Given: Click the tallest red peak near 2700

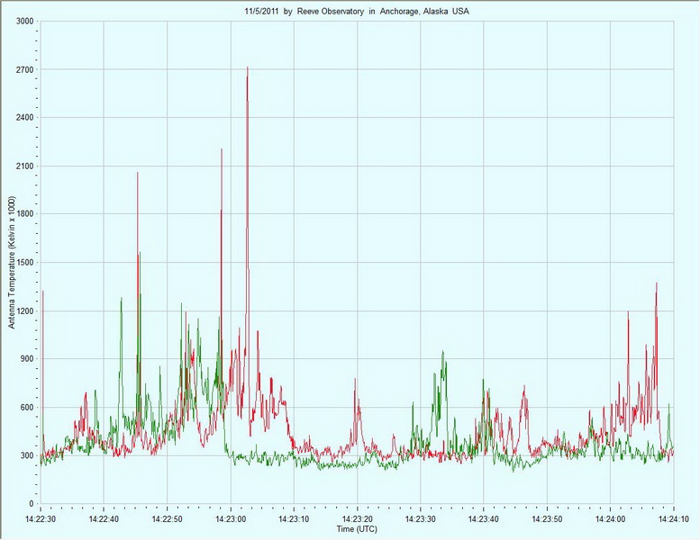Looking at the screenshot, I should [247, 68].
